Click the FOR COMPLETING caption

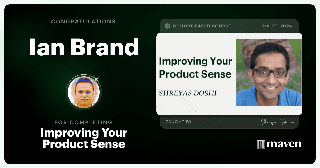(x=83, y=123)
